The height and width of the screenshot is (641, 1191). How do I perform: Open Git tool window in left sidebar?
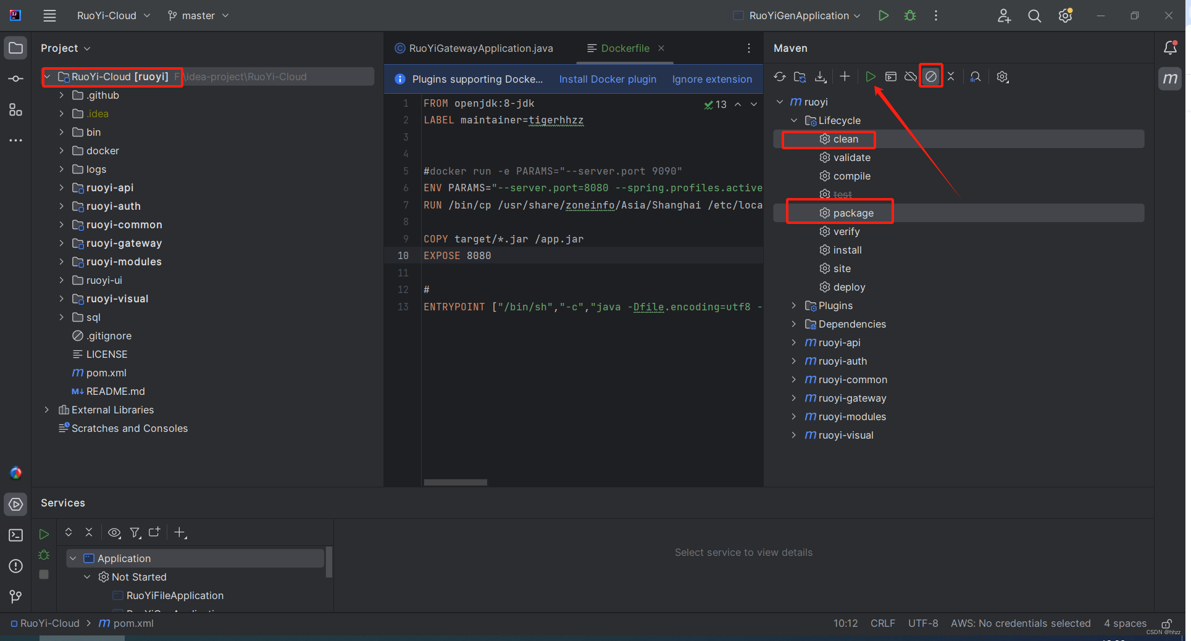16,596
